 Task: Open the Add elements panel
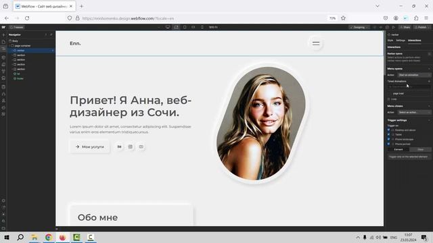click(3, 35)
